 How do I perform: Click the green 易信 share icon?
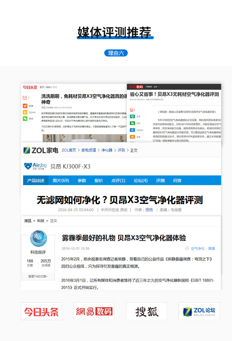click(x=132, y=116)
